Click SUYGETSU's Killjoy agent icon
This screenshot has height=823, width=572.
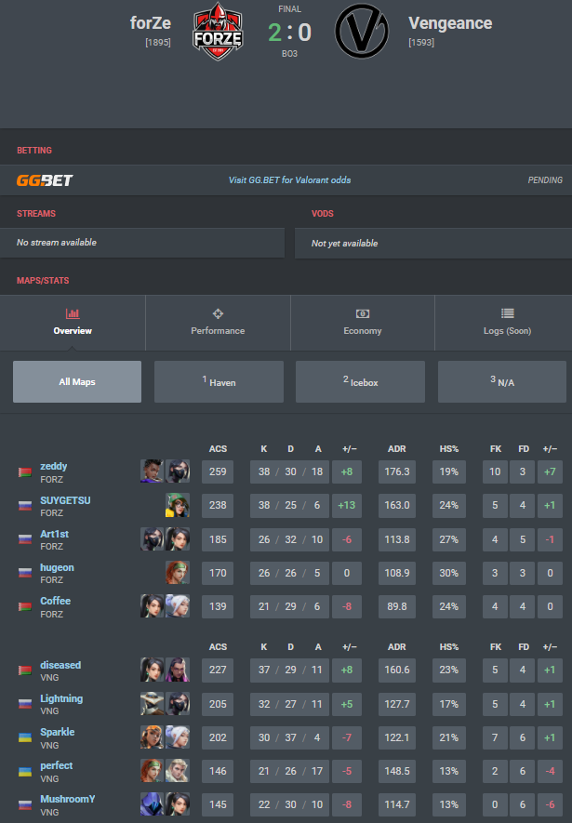tap(178, 505)
